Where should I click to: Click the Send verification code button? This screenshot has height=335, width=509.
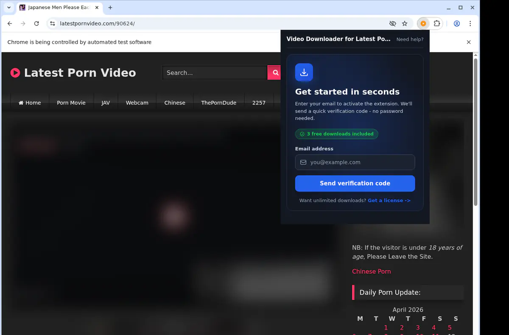tap(355, 183)
